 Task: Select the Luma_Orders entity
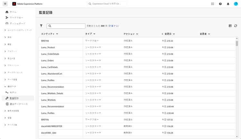(x=47, y=61)
